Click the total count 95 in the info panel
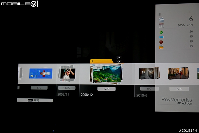This screenshot has height=133, width=199. tap(191, 46)
